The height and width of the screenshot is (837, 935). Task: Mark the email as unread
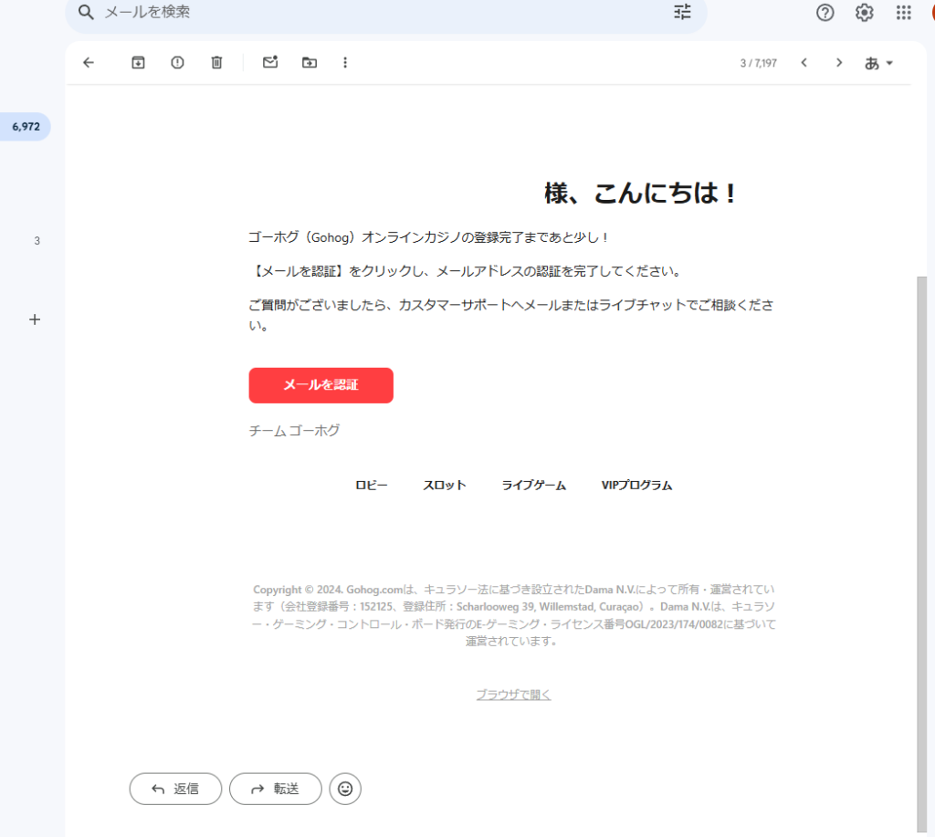(270, 62)
